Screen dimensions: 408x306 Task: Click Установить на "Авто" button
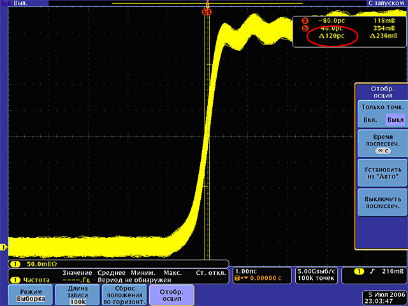[382, 173]
